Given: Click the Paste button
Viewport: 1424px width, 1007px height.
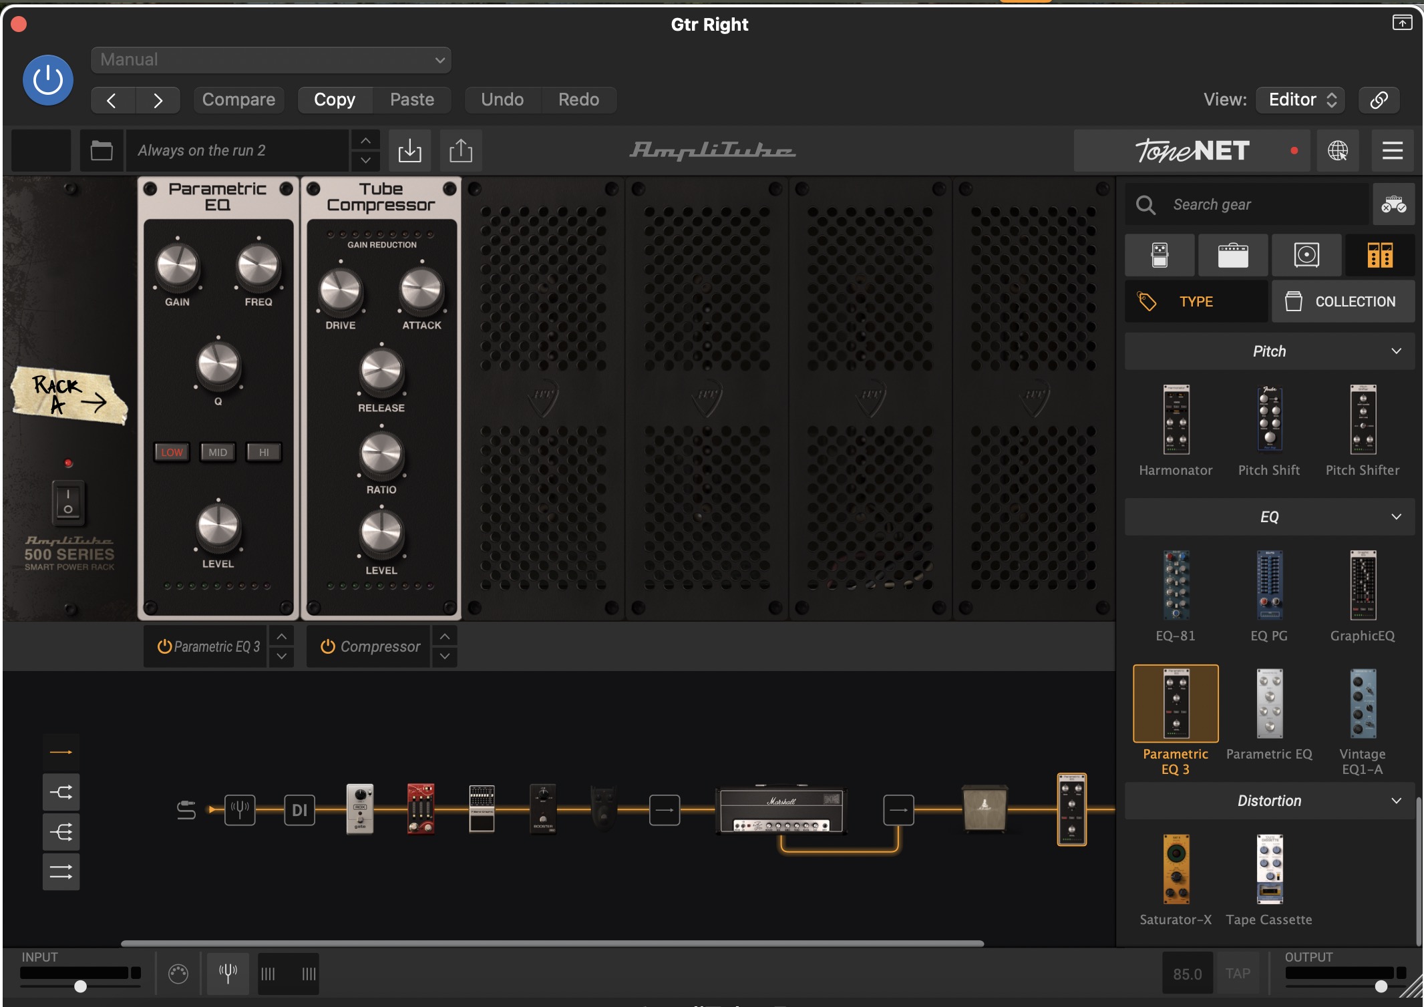Looking at the screenshot, I should pyautogui.click(x=412, y=99).
